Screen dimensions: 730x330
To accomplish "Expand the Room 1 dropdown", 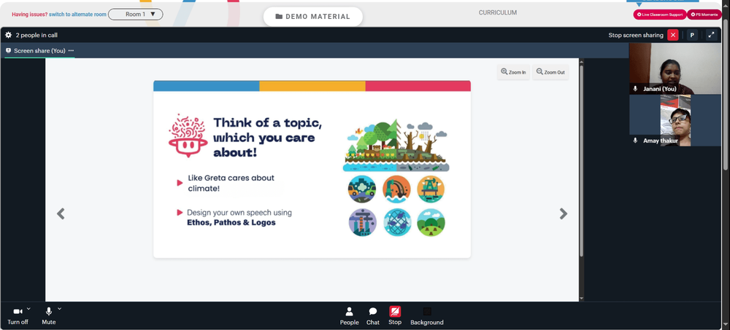I will 136,15.
